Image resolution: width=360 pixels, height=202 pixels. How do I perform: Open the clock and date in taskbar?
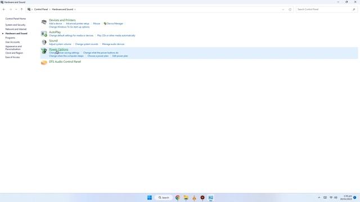coord(346,198)
